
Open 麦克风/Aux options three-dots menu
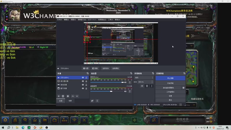pos(130,82)
